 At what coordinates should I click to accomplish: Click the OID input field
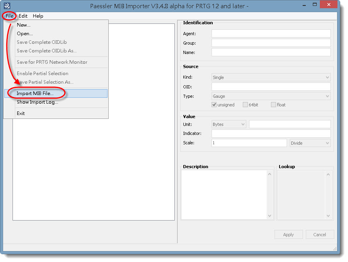[271, 87]
